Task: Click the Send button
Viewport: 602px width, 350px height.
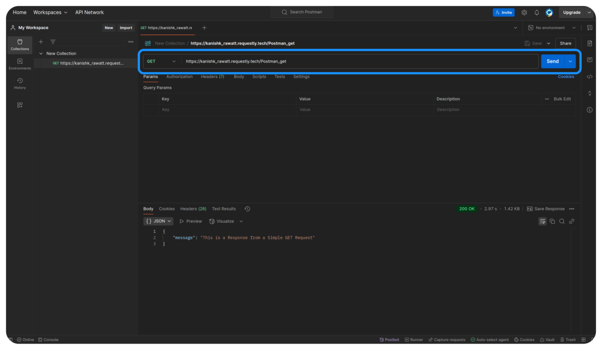Action: [x=552, y=61]
